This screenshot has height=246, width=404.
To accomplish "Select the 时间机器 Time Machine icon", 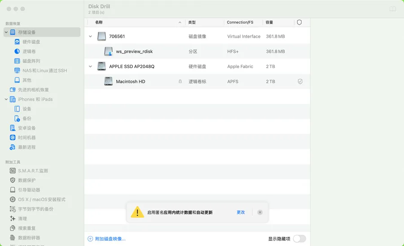I will pyautogui.click(x=13, y=138).
